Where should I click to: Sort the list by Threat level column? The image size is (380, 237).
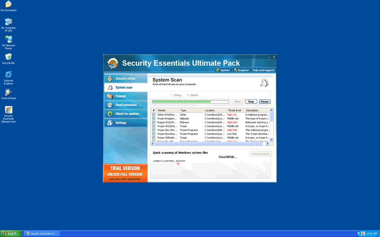[x=234, y=110]
